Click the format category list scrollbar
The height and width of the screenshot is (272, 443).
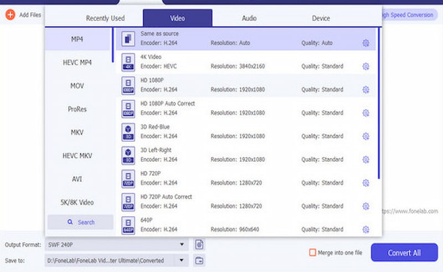[x=113, y=45]
